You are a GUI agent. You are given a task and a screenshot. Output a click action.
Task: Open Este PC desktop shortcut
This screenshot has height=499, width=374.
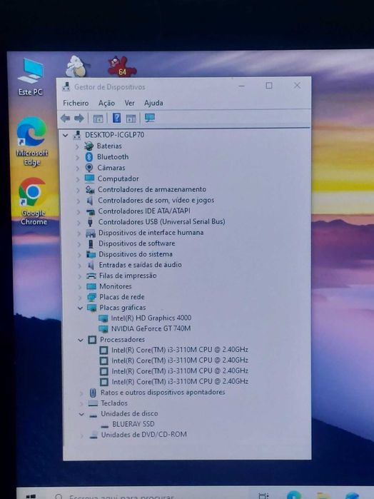point(30,77)
